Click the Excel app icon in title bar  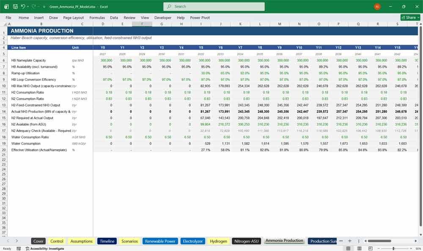click(6, 6)
